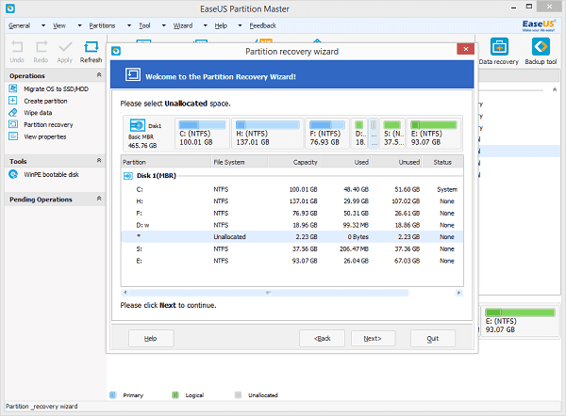Click the Disk 1(MBR) row icon
566x416 pixels.
point(128,176)
